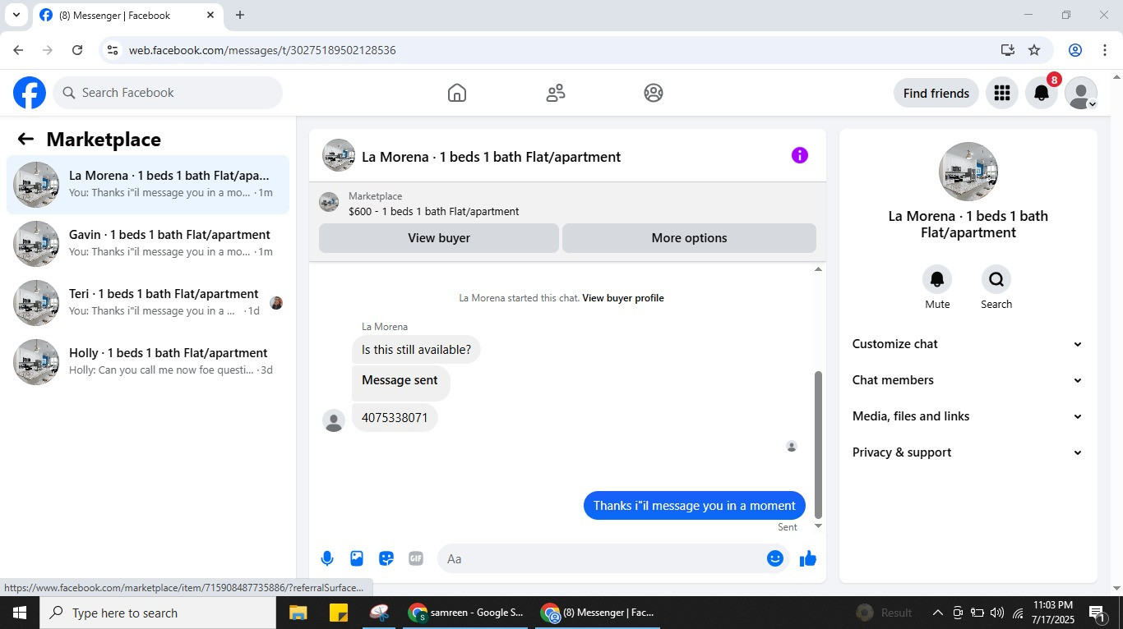This screenshot has height=629, width=1123.
Task: Open the GIF picker icon
Action: (x=416, y=558)
